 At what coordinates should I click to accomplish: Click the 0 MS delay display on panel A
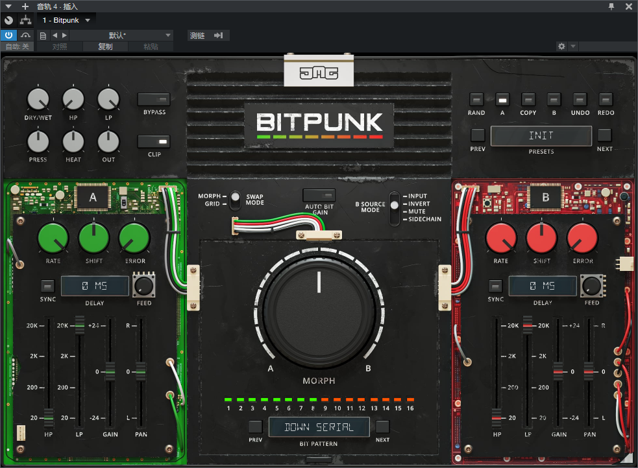95,286
